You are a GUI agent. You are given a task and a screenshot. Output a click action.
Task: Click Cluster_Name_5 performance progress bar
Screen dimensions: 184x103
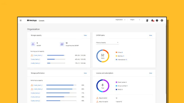tap(61, 101)
